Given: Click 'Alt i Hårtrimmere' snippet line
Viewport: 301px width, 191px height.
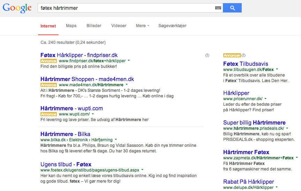Looking at the screenshot, I should pyautogui.click(x=100, y=90).
